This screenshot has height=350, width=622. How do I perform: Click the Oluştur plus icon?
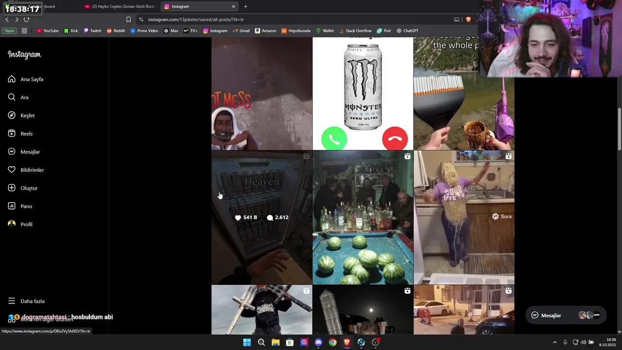12,188
